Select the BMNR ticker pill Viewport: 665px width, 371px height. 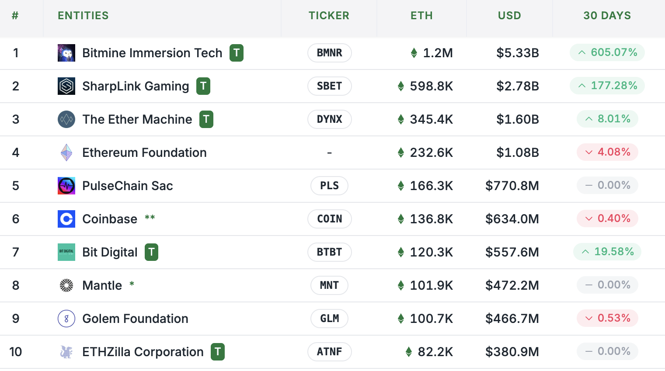pyautogui.click(x=330, y=53)
